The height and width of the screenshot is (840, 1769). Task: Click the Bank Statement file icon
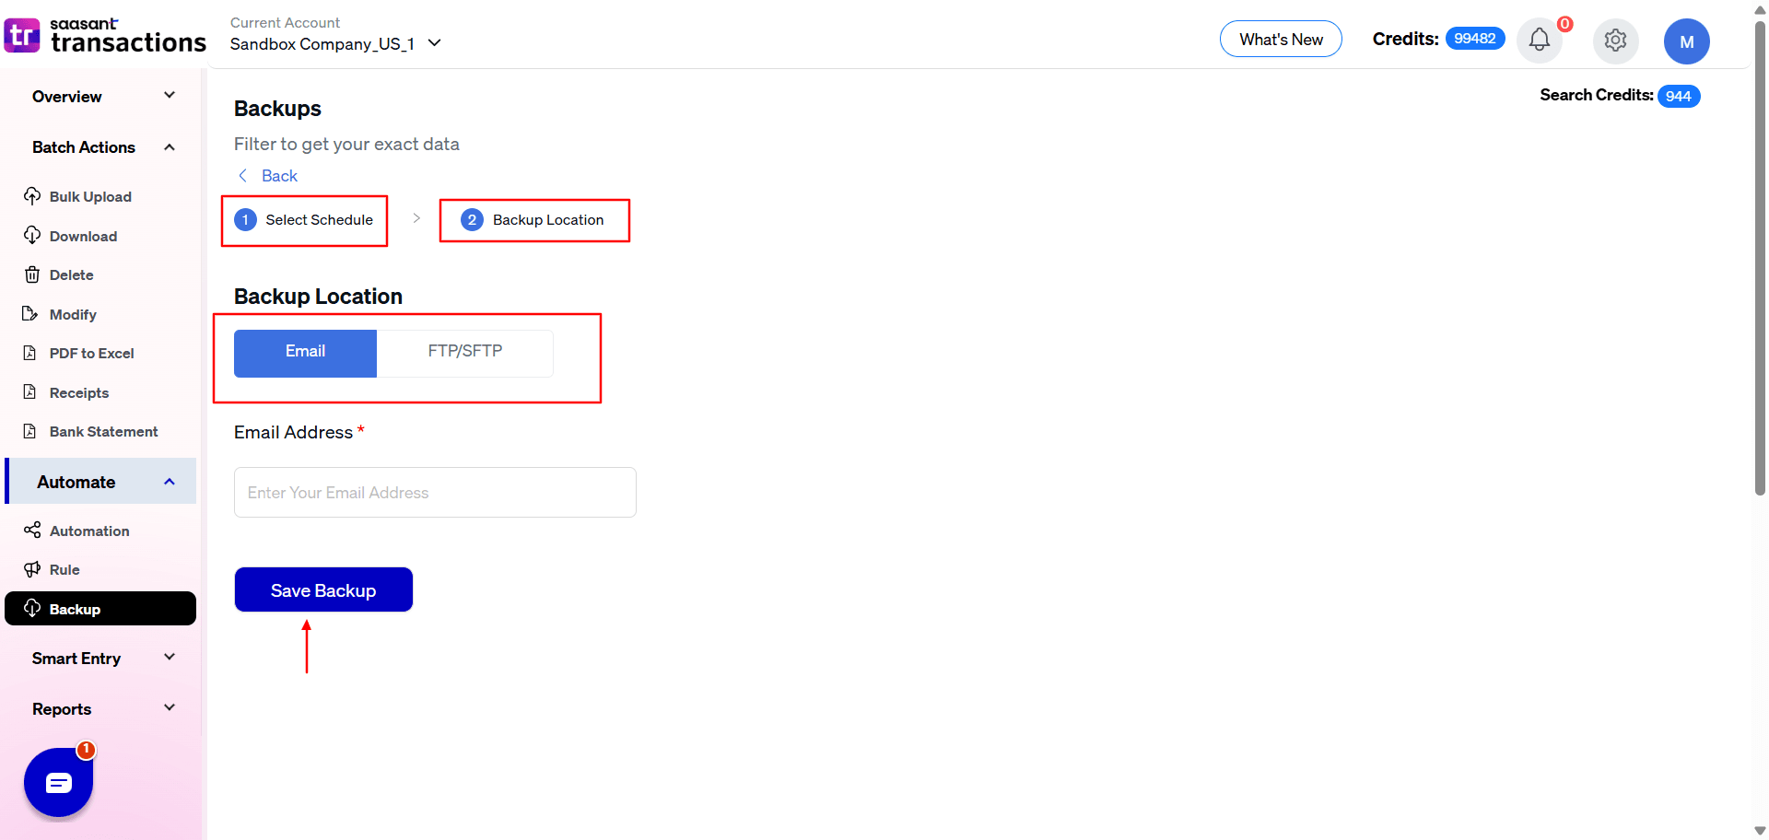coord(30,431)
